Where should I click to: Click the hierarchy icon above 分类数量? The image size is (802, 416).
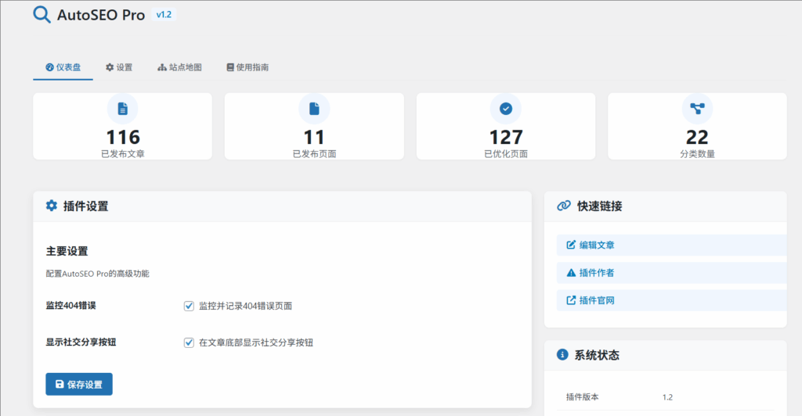(x=697, y=109)
